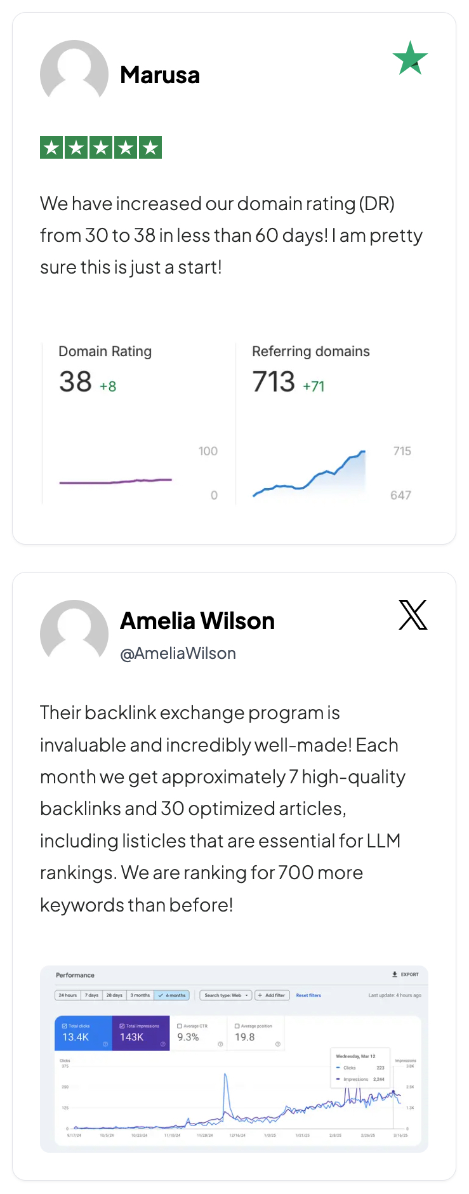The width and height of the screenshot is (469, 1194).
Task: Click the Export download icon
Action: coord(395,974)
